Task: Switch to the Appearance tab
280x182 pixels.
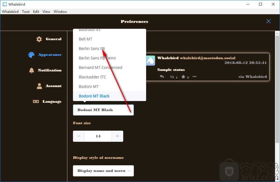Action: click(x=50, y=55)
